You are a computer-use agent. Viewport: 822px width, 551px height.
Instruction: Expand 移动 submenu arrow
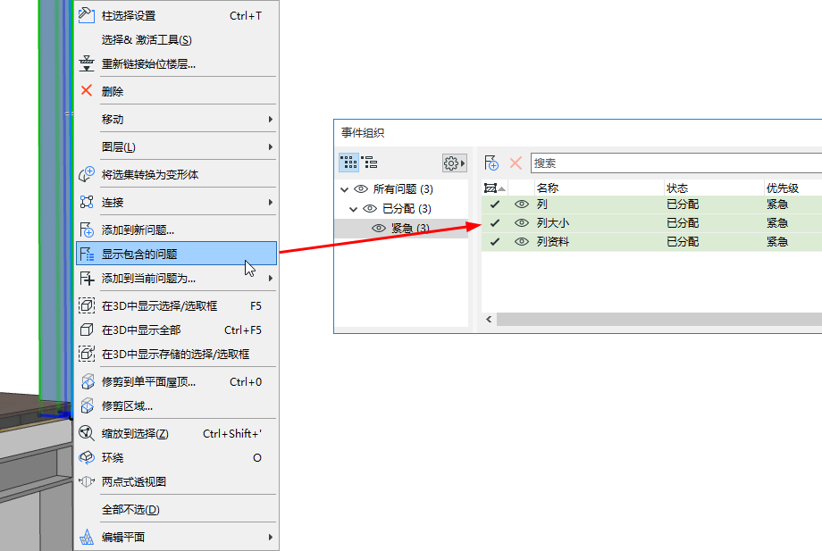click(271, 119)
